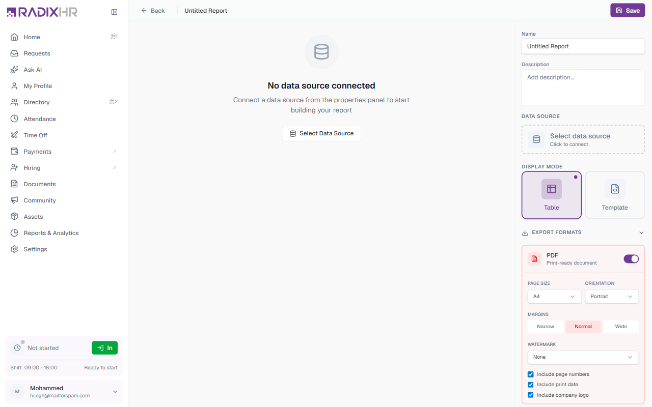Uncheck Include print date
The image size is (652, 407).
[531, 385]
